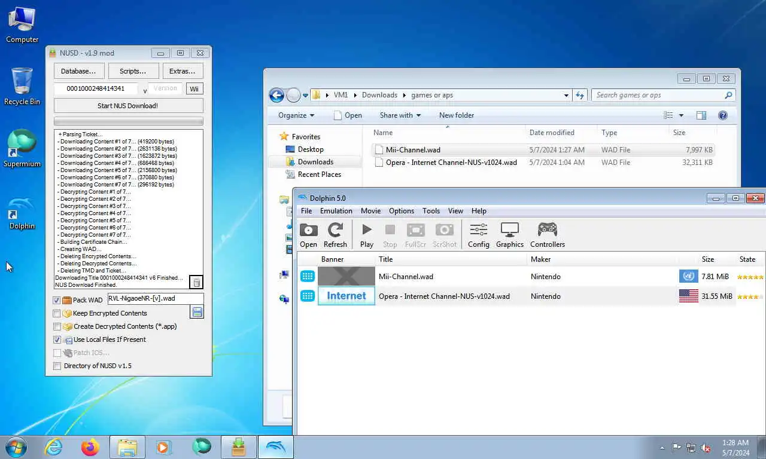Open Dolphin View menu

click(x=456, y=211)
